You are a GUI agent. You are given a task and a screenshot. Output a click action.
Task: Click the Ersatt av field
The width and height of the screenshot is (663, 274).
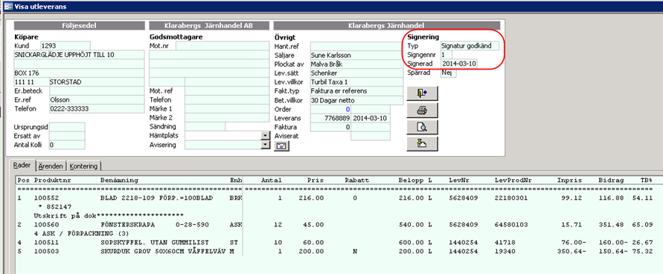pyautogui.click(x=67, y=136)
